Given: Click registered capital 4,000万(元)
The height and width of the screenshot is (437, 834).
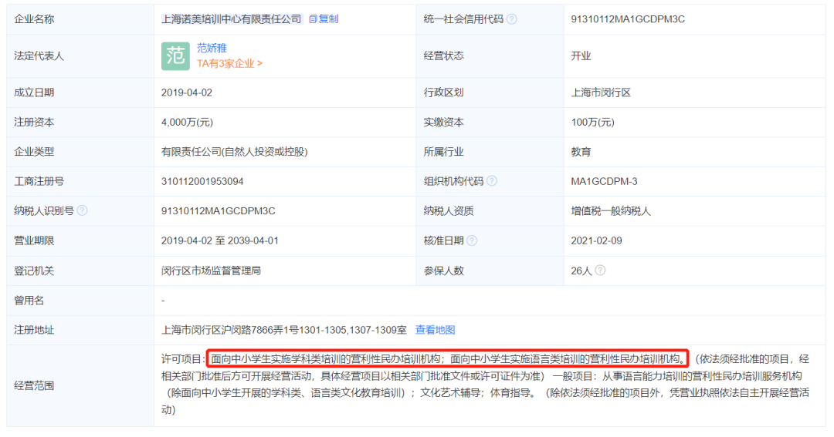Looking at the screenshot, I should coord(187,123).
